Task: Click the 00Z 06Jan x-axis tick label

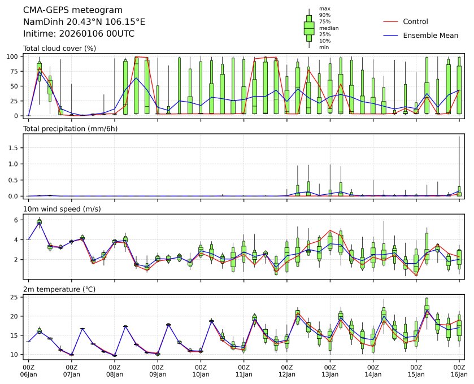Action: click(x=28, y=371)
